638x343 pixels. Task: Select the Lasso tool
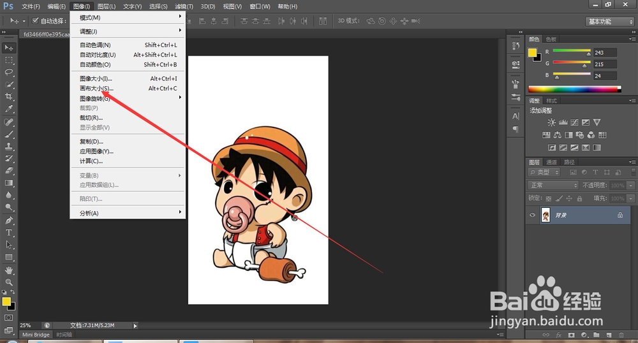click(8, 72)
